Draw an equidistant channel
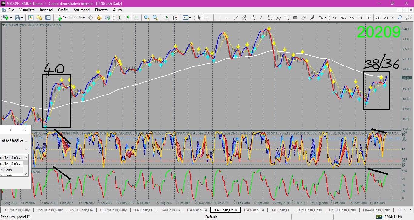The height and width of the screenshot is (220, 414). pyautogui.click(x=244, y=18)
